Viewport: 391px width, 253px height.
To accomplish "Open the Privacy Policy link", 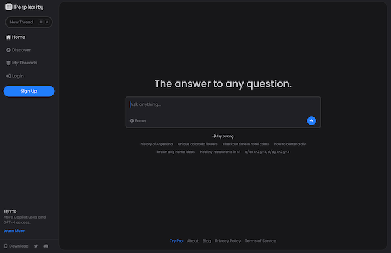I will click(x=227, y=241).
